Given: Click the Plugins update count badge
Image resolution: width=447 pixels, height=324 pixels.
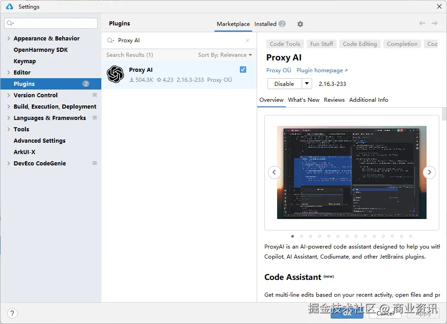Looking at the screenshot, I should pyautogui.click(x=86, y=84).
